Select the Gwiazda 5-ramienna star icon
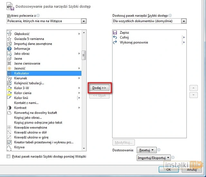 point(9,39)
